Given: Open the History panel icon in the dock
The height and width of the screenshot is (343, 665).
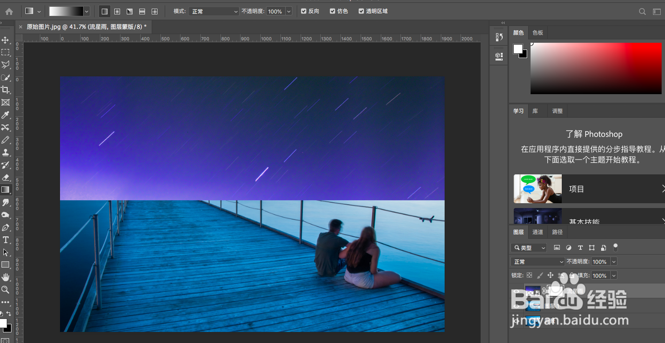Looking at the screenshot, I should [x=499, y=37].
